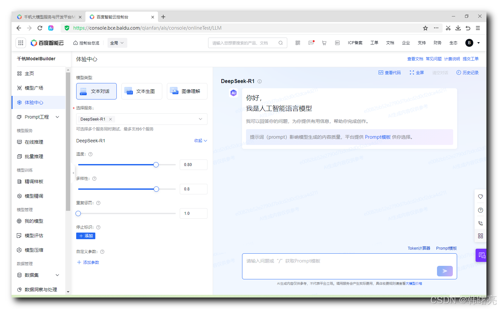Click the question help icon on right rail
The image size is (498, 309).
[481, 210]
